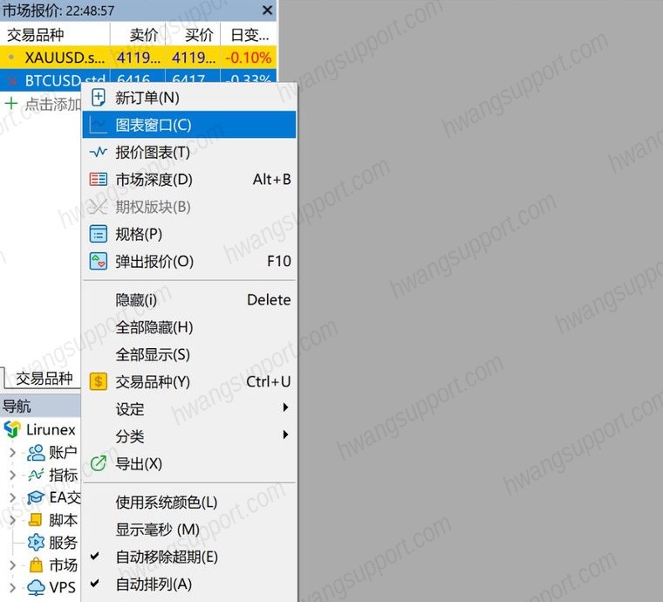663x602 pixels.
Task: Choose 市场深度(D) from context menu
Action: (x=189, y=180)
